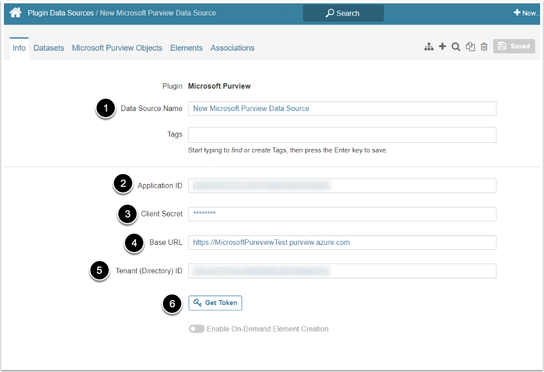The height and width of the screenshot is (372, 544).
Task: Switch to the Elements tab
Action: click(186, 48)
